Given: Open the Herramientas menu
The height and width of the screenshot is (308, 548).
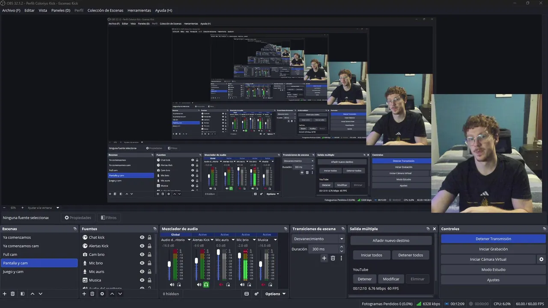Looking at the screenshot, I should click(x=139, y=10).
